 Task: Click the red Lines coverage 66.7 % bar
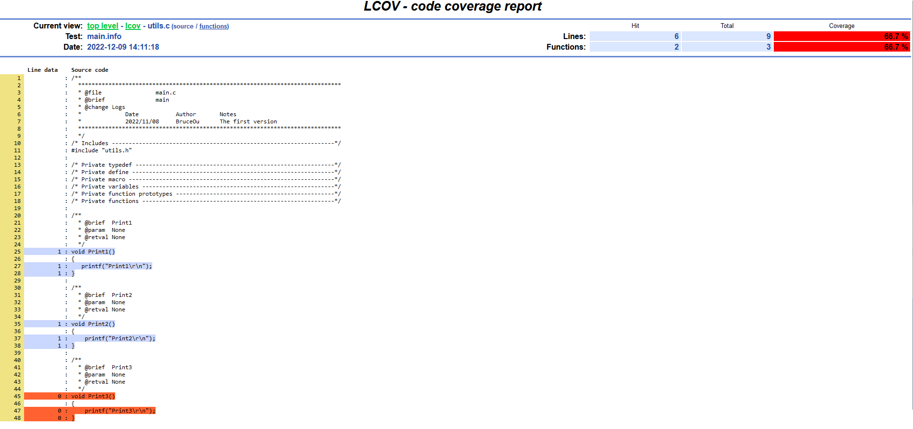pos(842,37)
